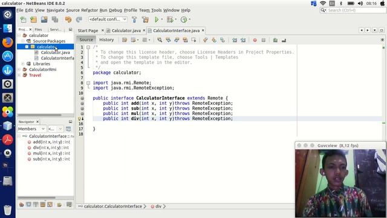Expand the Libraries tree node
The width and height of the screenshot is (387, 218).
click(23, 64)
